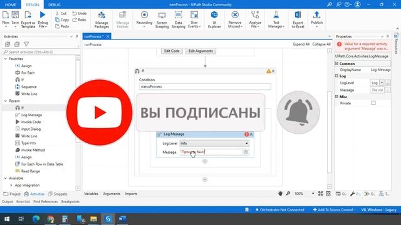Click the statusProcess condition field

click(205, 87)
